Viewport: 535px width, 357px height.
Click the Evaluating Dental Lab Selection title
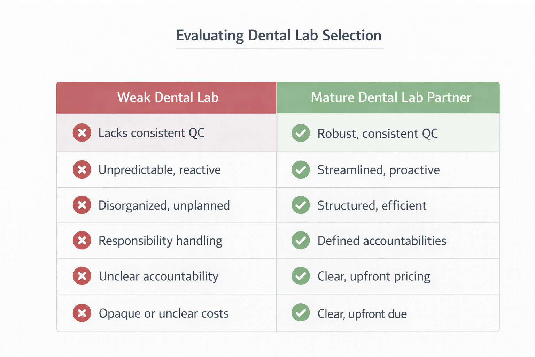pyautogui.click(x=279, y=36)
